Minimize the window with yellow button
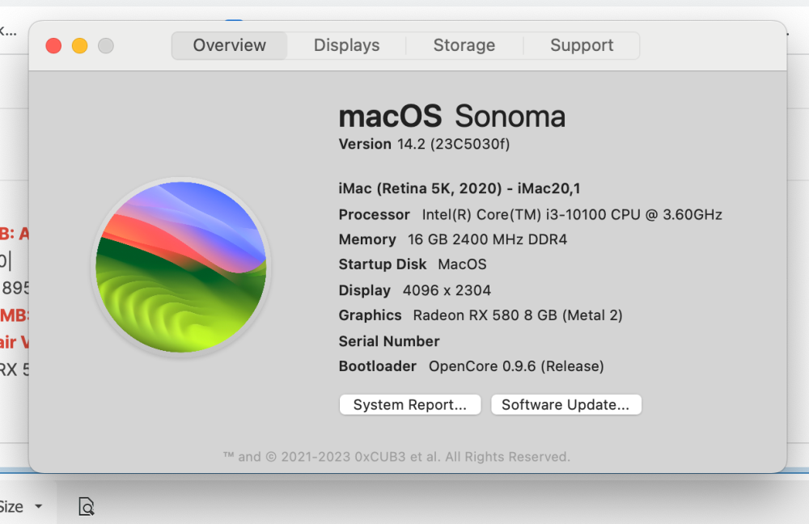Viewport: 809px width, 524px height. tap(79, 46)
